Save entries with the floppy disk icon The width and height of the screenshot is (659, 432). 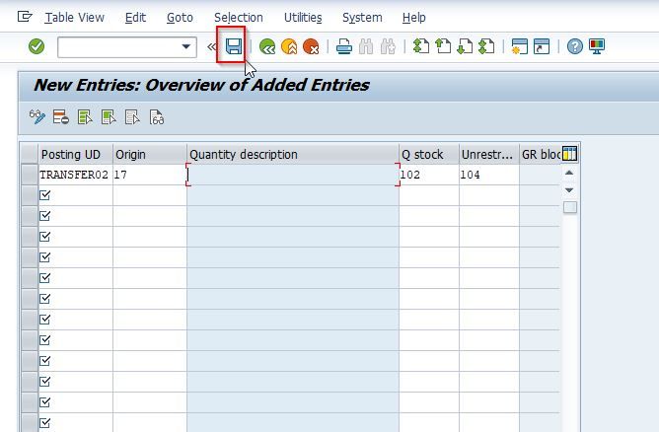234,46
